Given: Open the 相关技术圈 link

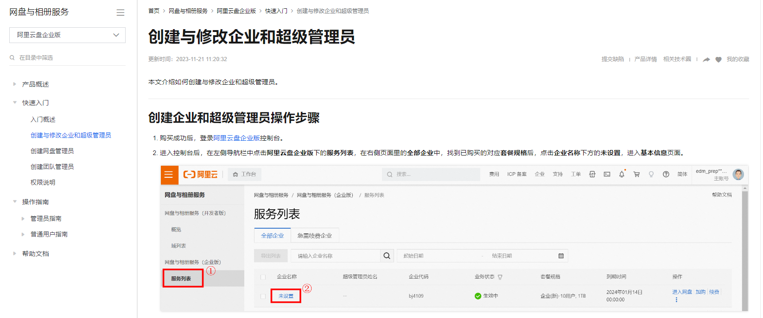Looking at the screenshot, I should tap(677, 59).
